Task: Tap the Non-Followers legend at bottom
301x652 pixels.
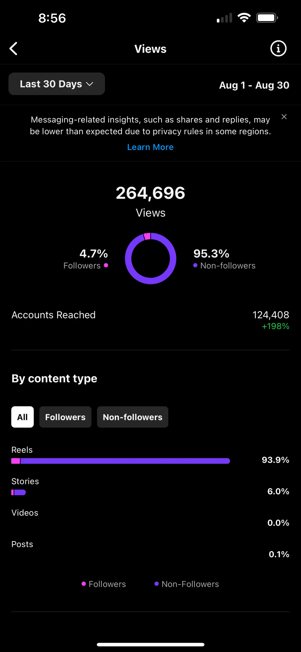Action: (x=187, y=584)
